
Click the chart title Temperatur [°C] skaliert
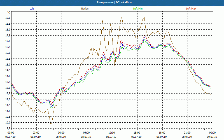click(x=114, y=3)
